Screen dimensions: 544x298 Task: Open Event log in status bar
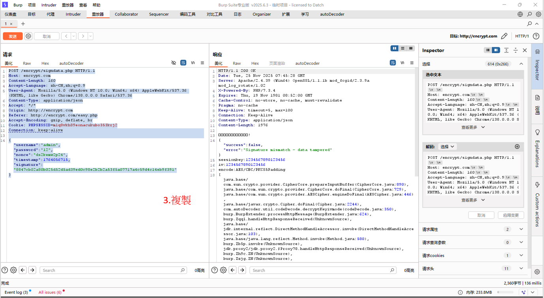16,292
